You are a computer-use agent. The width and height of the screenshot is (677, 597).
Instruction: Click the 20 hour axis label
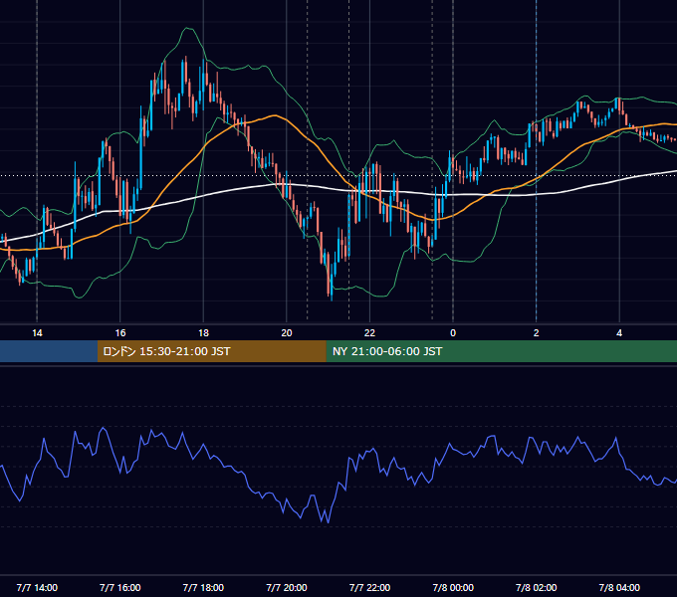pos(287,333)
